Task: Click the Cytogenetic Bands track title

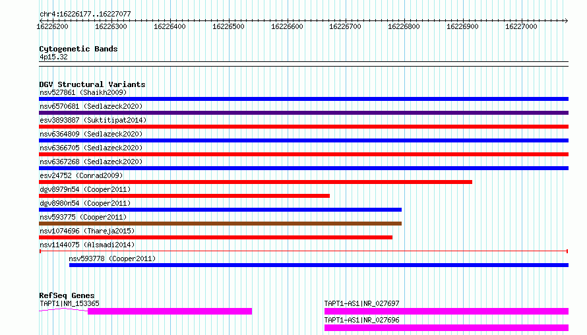Action: [78, 49]
